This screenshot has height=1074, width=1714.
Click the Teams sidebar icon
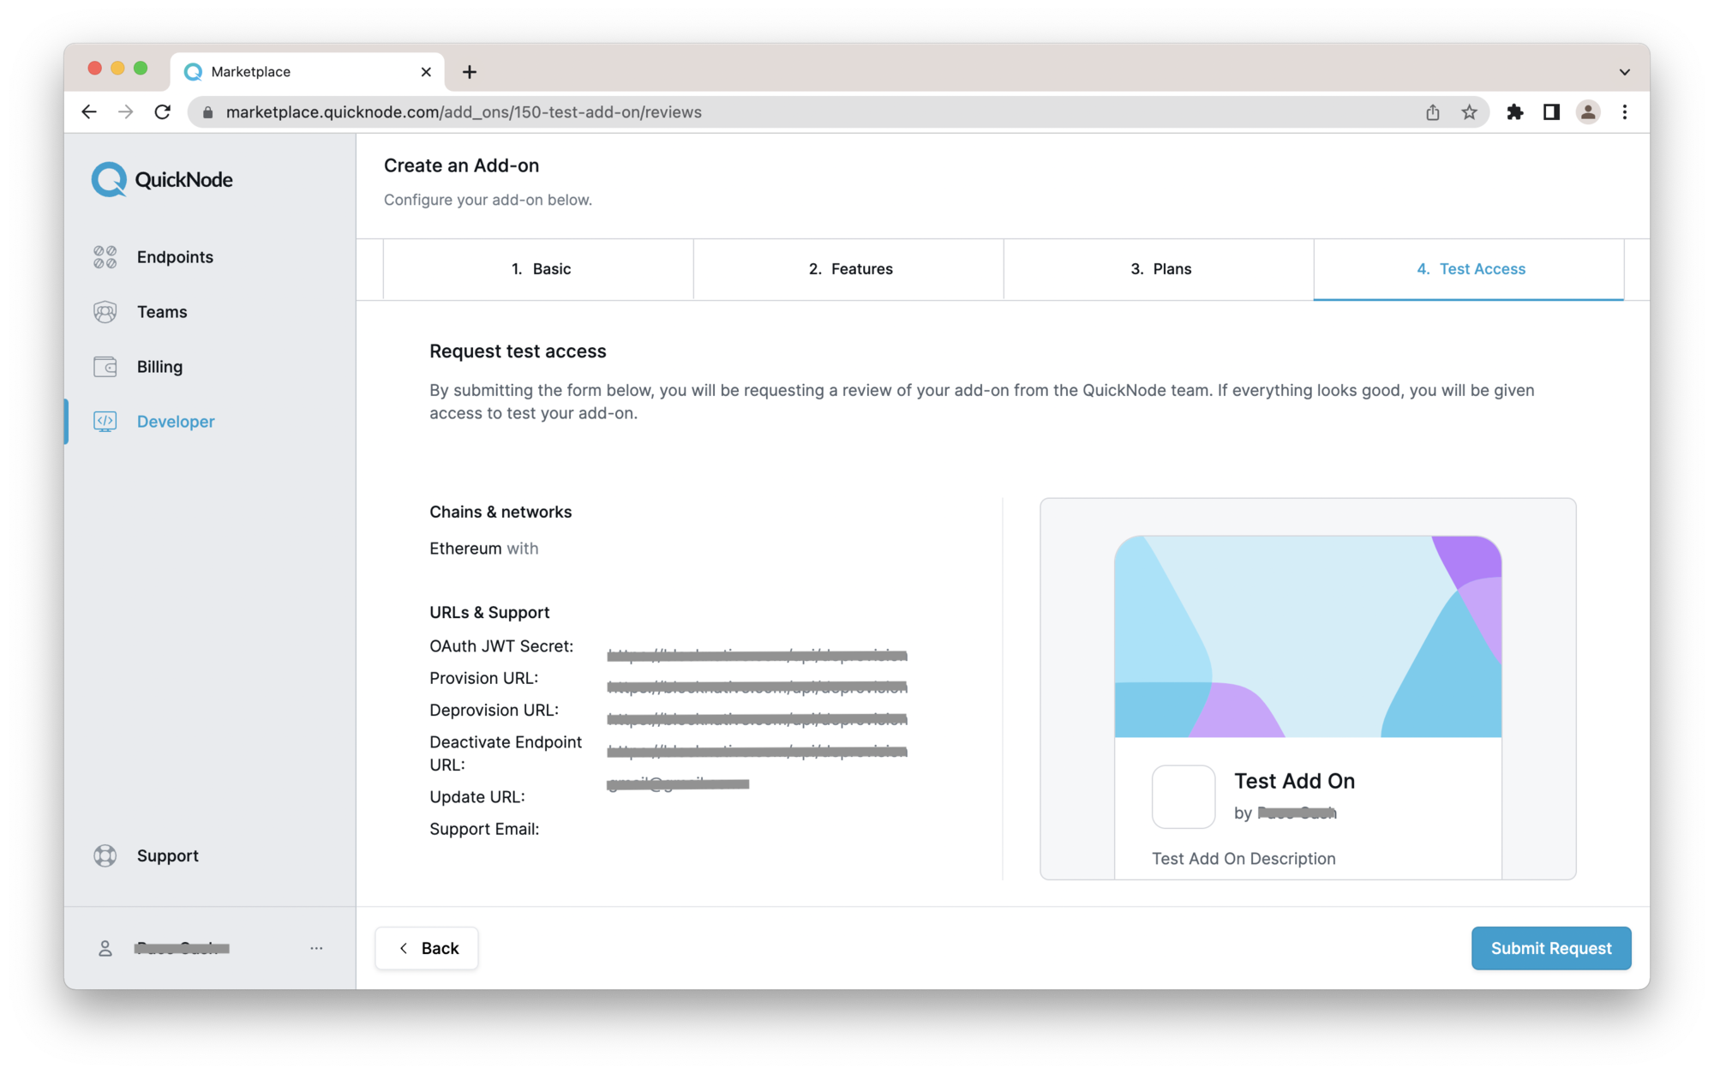click(105, 312)
